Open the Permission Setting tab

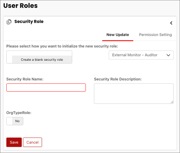point(155,35)
